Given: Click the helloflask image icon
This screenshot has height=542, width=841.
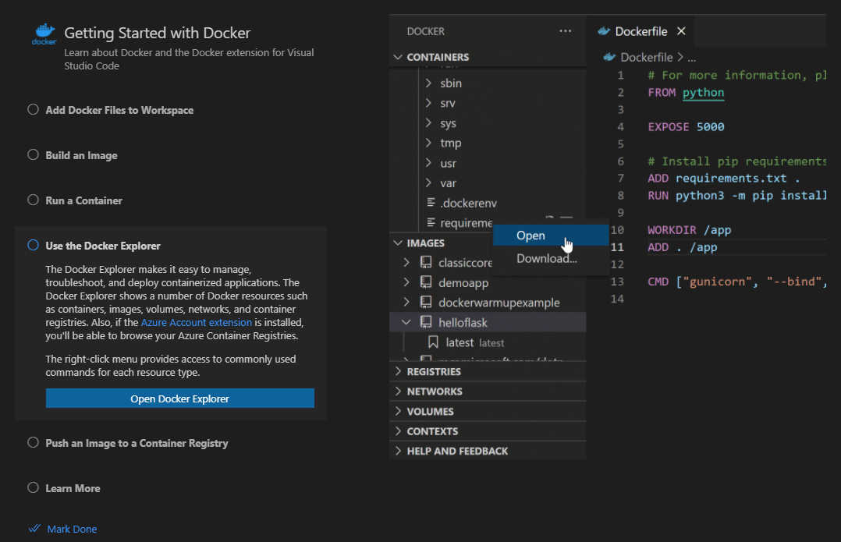Looking at the screenshot, I should point(426,322).
